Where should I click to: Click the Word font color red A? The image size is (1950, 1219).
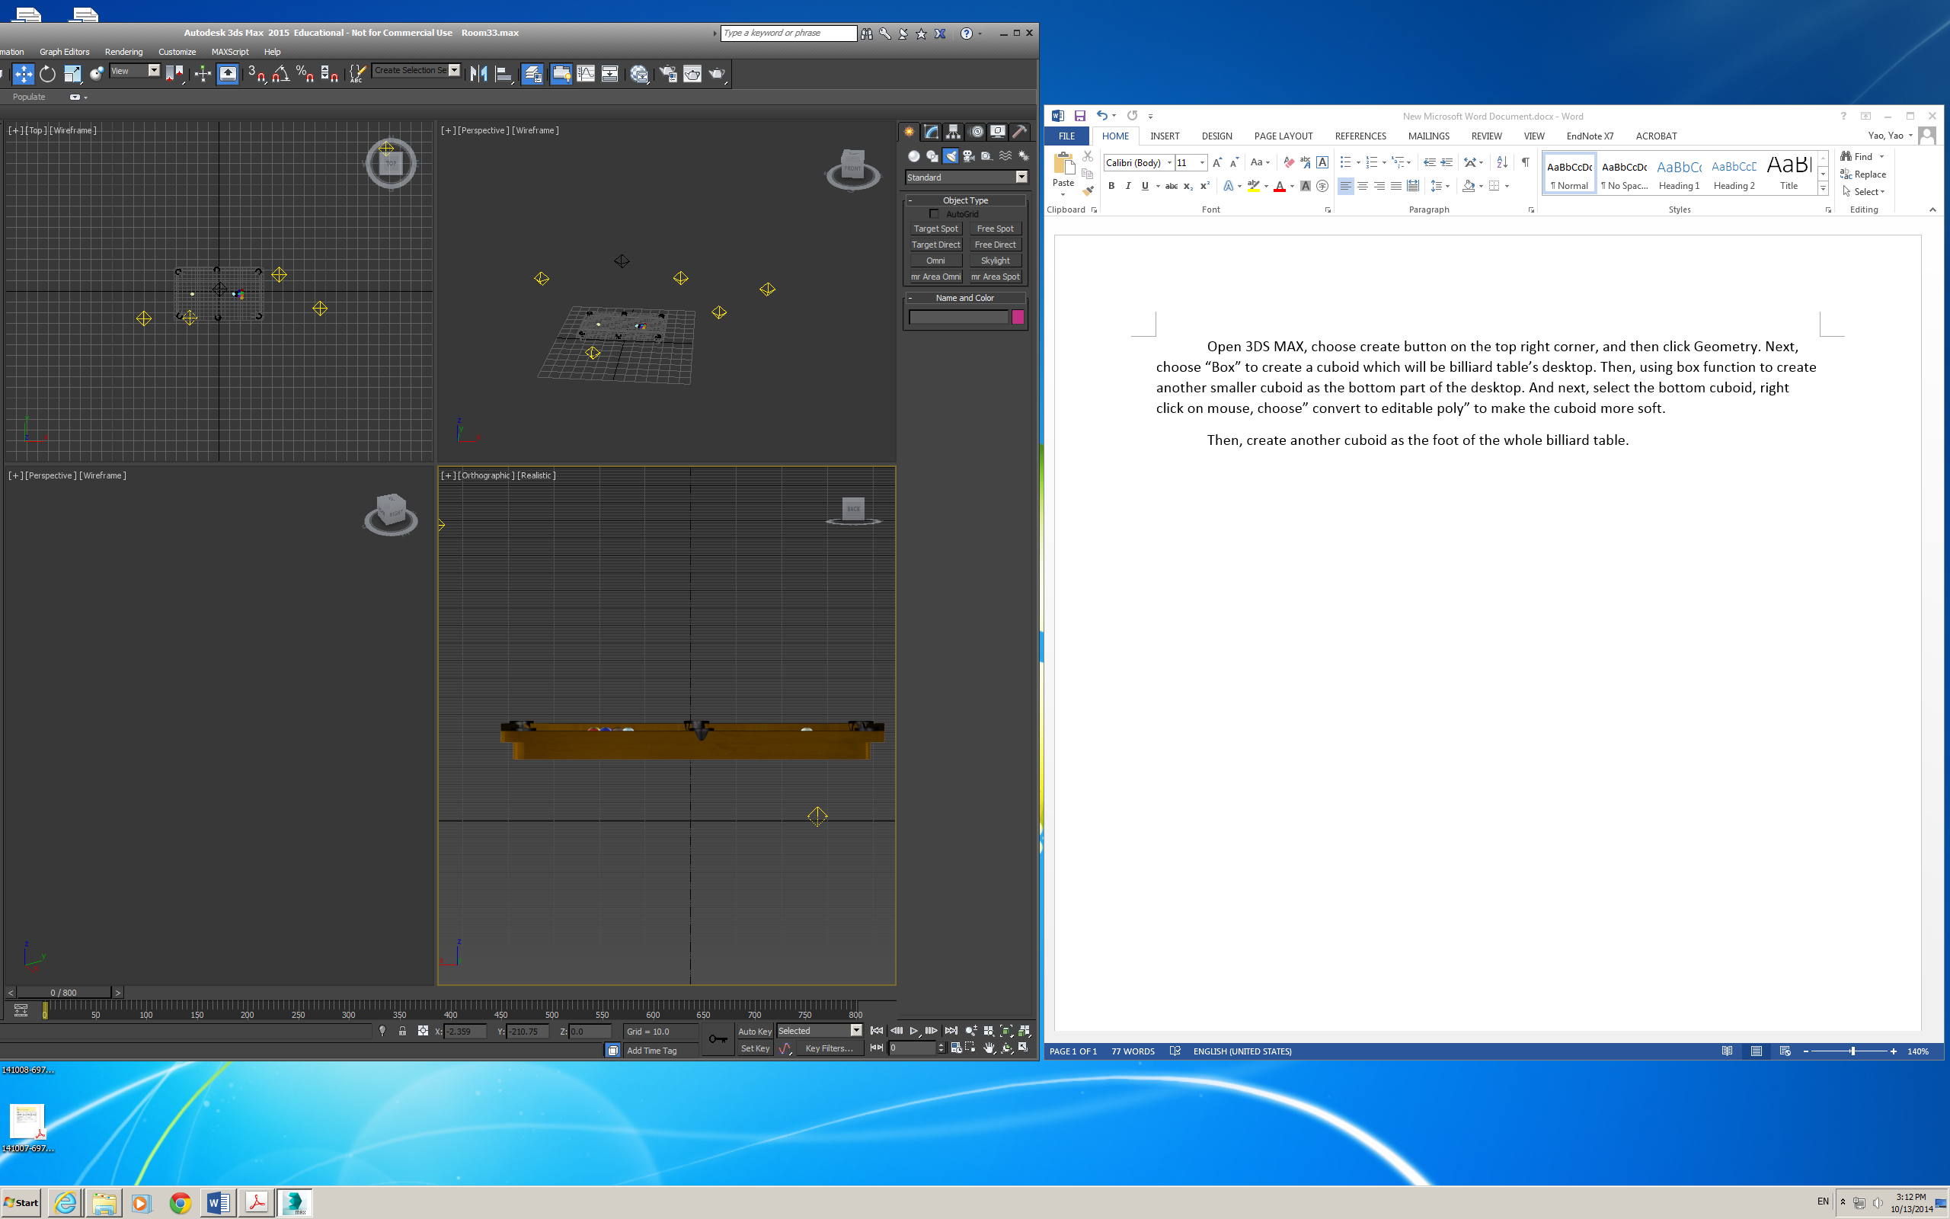tap(1280, 186)
